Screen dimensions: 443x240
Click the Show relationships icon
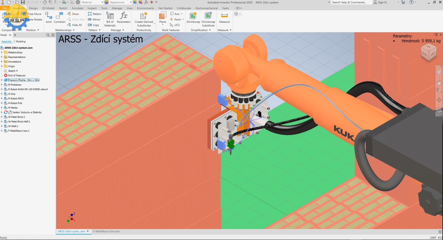[x=73, y=14]
